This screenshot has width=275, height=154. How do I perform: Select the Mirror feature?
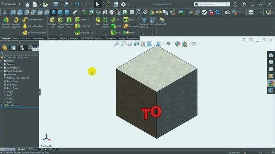(129, 33)
